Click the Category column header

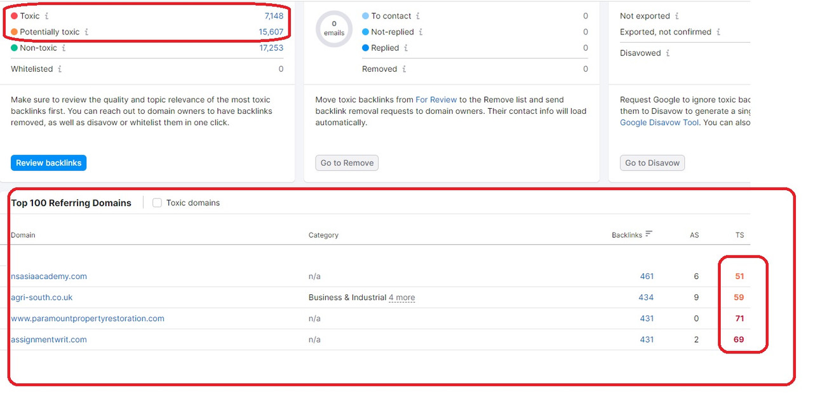click(323, 235)
